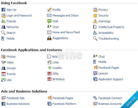Screen dimensions: 138x108
Task: Click the Sign Up Facebook logo icon
Action: pyautogui.click(x=3, y=10)
